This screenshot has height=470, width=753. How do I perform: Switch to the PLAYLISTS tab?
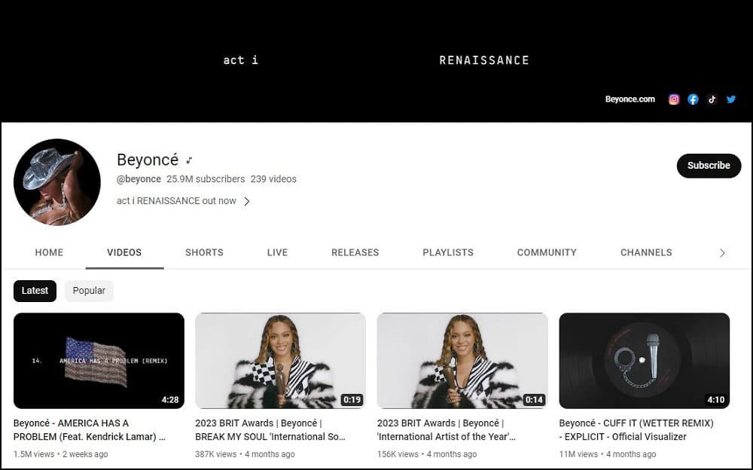click(x=448, y=252)
